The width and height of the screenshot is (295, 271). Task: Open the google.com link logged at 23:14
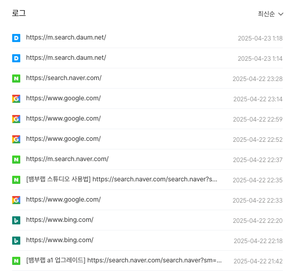[x=63, y=98]
